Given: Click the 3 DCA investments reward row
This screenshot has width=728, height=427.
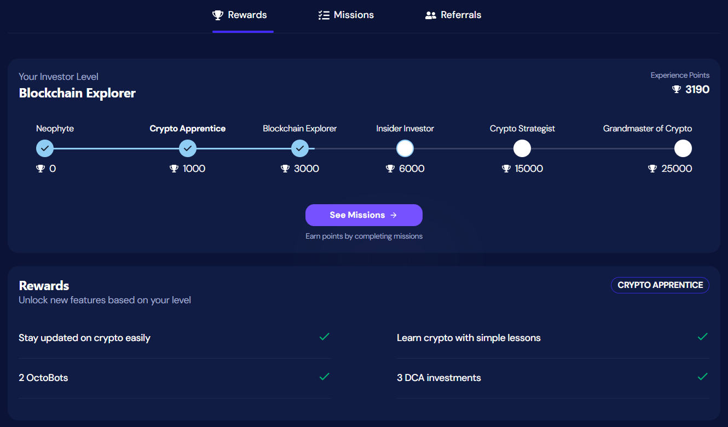Looking at the screenshot, I should click(x=553, y=378).
